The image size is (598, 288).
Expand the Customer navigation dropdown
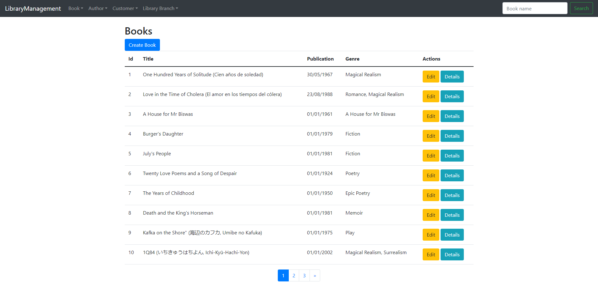[x=125, y=8]
